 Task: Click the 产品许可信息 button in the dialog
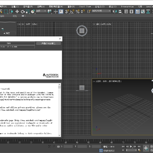[x=48, y=43]
